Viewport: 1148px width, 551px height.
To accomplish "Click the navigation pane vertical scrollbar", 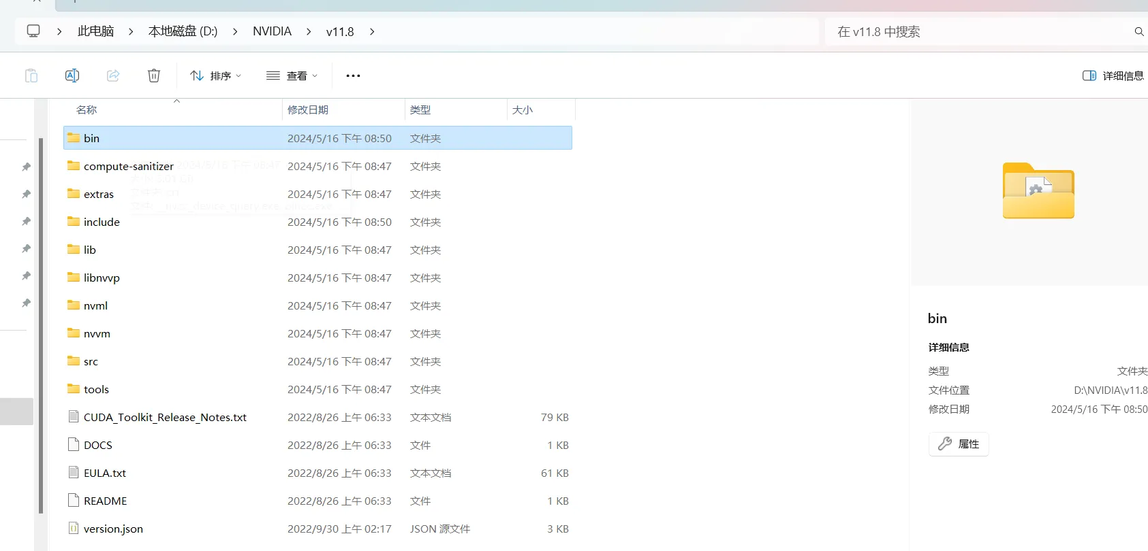I will [x=41, y=325].
